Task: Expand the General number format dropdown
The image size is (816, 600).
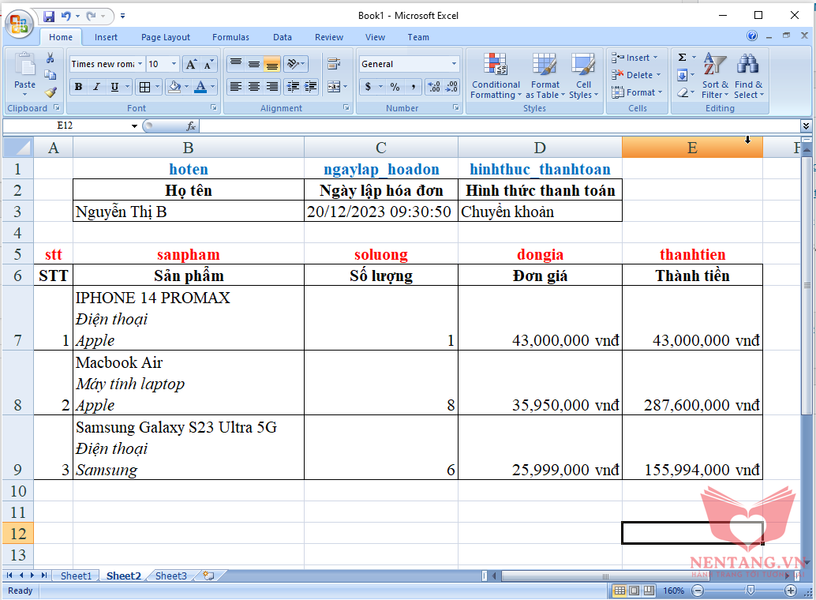Action: click(x=454, y=64)
